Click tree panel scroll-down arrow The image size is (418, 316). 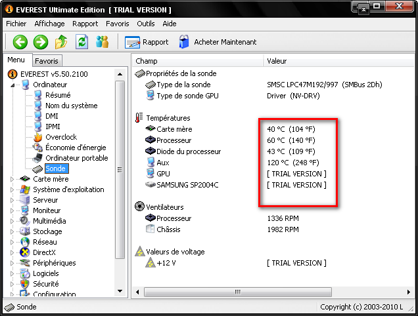click(x=120, y=291)
